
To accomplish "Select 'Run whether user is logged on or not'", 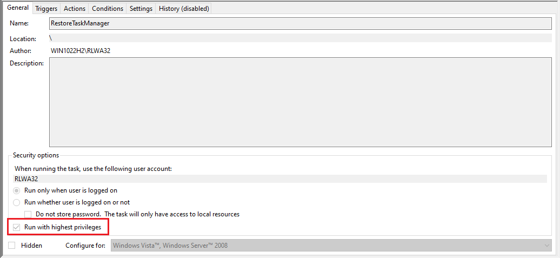I will click(16, 203).
